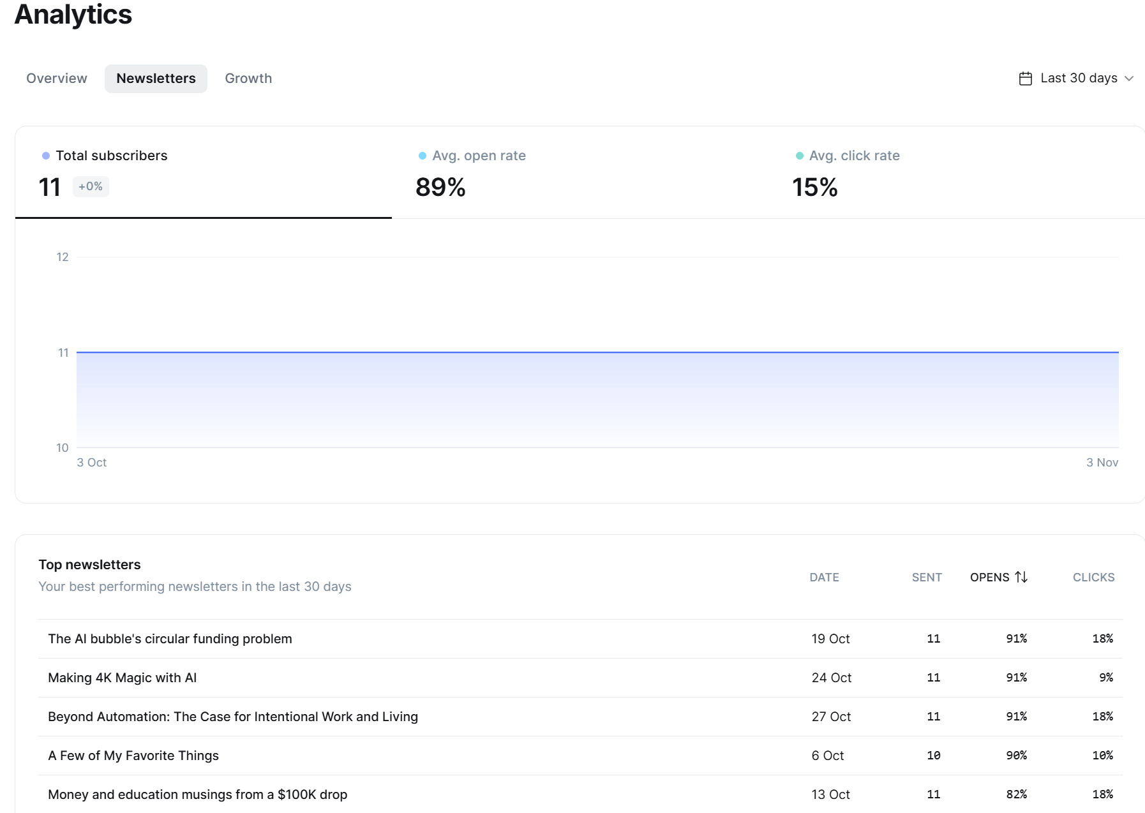Show the Avg. open rate chart
The height and width of the screenshot is (813, 1145).
[x=580, y=172]
